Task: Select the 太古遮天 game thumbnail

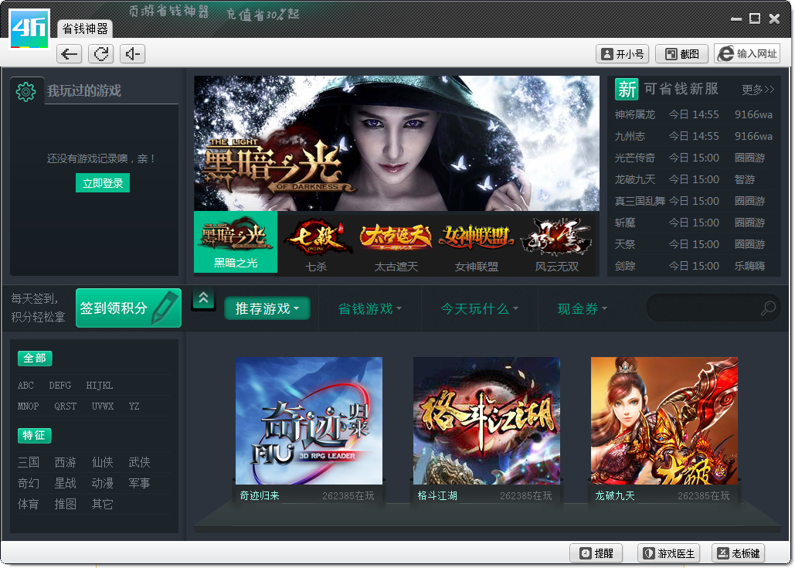Action: tap(396, 246)
